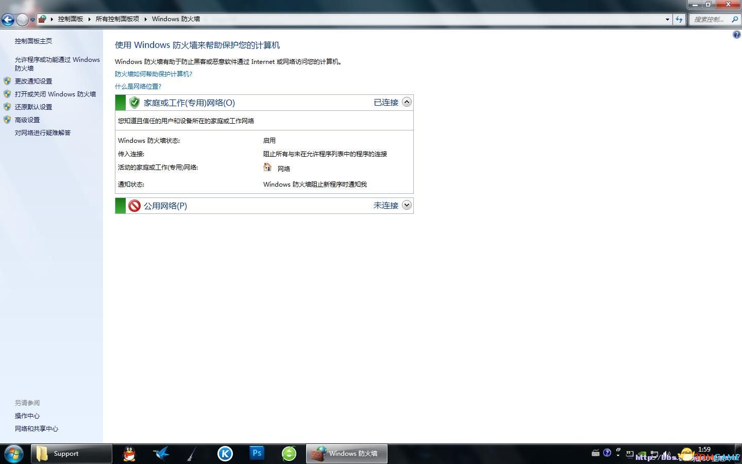This screenshot has width=742, height=464.
Task: Expand arrow after 所有控制面板项 breadcrumb
Action: pos(146,19)
